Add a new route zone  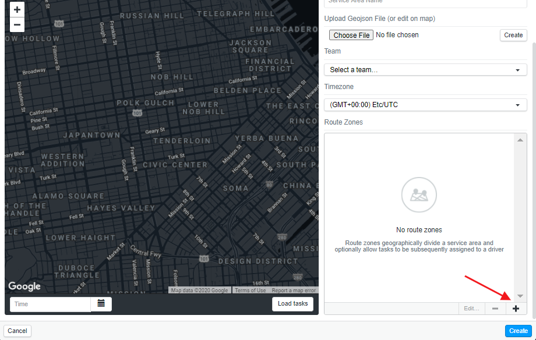[516, 309]
